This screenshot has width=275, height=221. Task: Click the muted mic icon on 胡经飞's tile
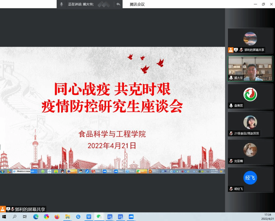(x=231, y=189)
